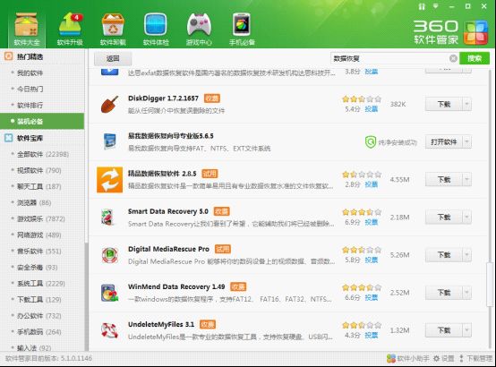The width and height of the screenshot is (496, 367).
Task: Open 易我数据恢复向导 via 打开软件 button
Action: tap(443, 141)
